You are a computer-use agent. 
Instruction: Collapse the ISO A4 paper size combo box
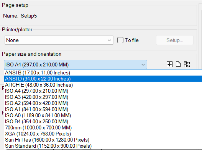click(x=76, y=65)
